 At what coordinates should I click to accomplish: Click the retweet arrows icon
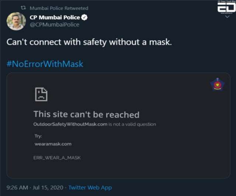click(22, 8)
